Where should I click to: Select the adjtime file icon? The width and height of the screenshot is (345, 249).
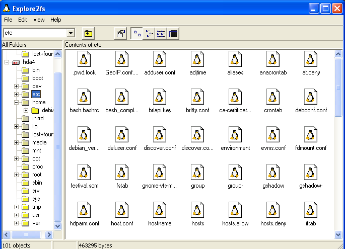point(197,59)
